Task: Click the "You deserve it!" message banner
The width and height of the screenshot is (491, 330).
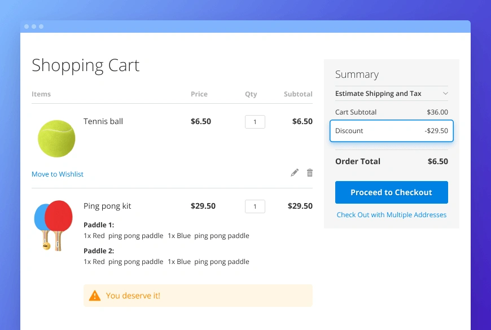Action: [x=198, y=296]
